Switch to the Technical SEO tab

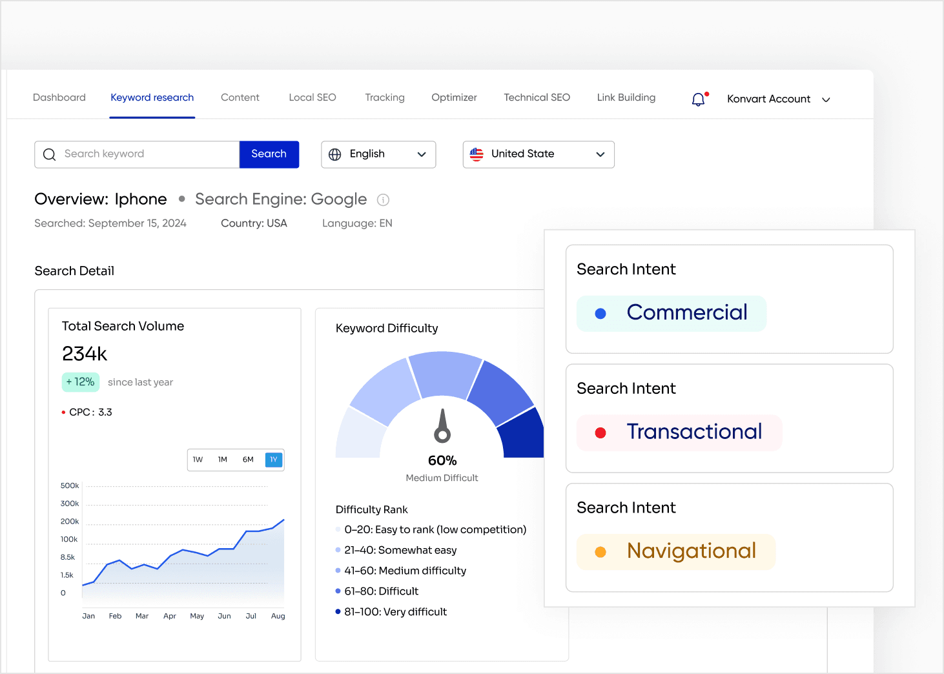(x=537, y=97)
